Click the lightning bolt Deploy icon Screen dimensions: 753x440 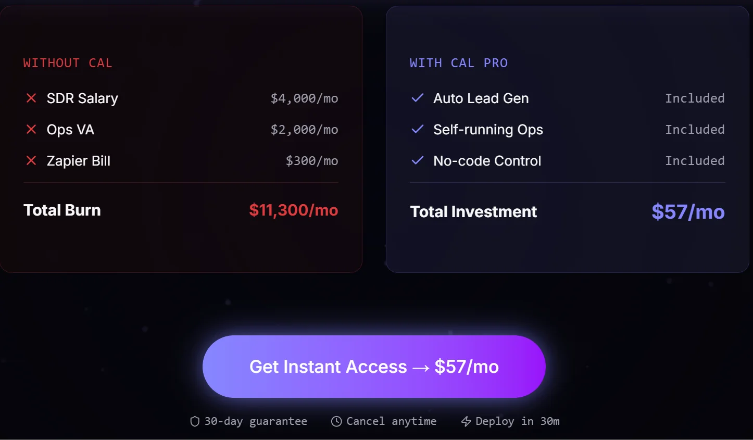tap(466, 421)
